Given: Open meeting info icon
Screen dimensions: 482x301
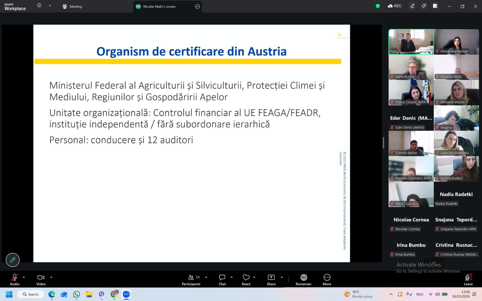Looking at the screenshot, I should click(x=39, y=5).
